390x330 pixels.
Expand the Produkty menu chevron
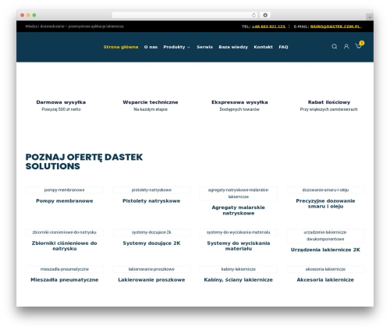pyautogui.click(x=189, y=48)
